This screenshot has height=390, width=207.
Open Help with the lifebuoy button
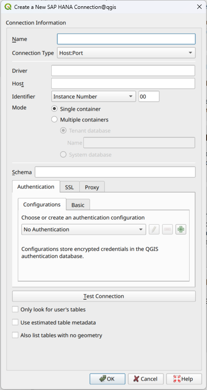pyautogui.click(x=184, y=379)
